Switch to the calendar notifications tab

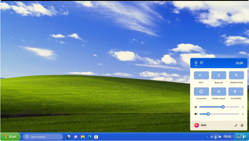click(202, 63)
